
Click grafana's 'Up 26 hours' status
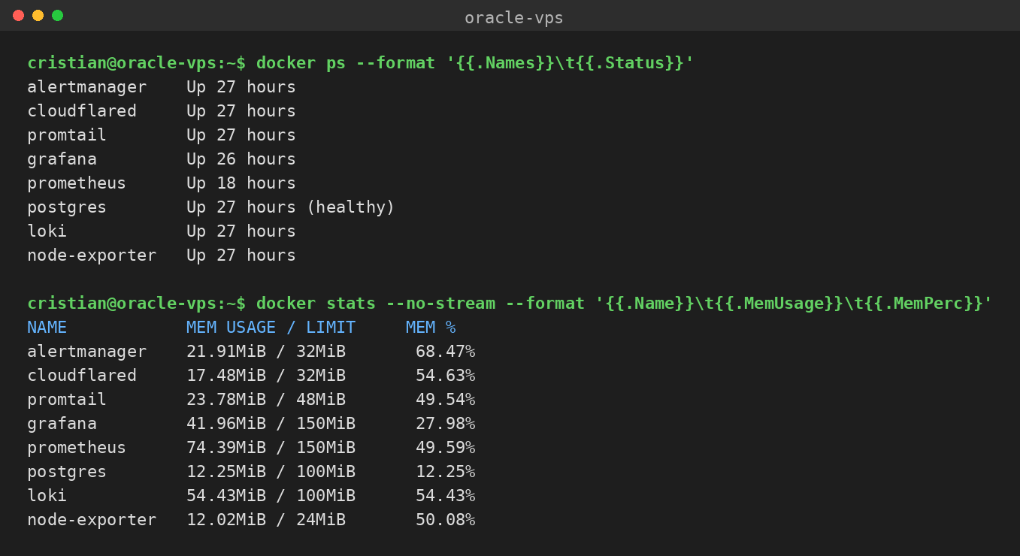tap(241, 159)
